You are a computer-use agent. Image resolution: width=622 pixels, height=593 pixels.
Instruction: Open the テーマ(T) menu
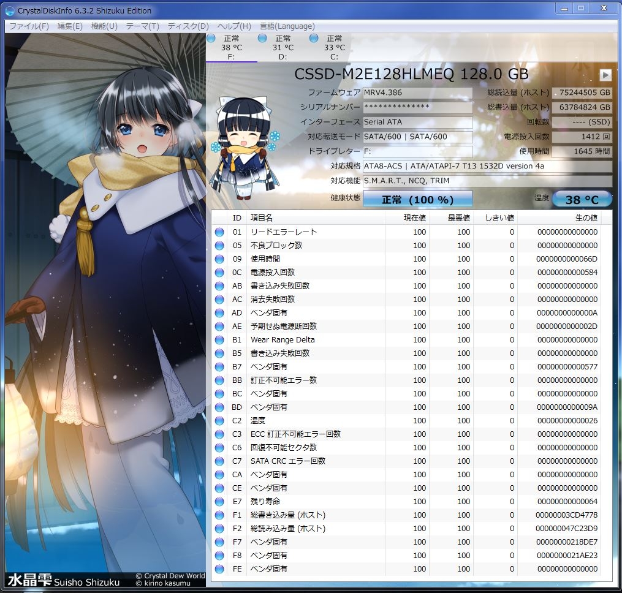click(x=142, y=26)
